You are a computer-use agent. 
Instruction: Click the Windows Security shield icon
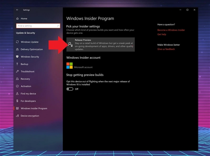coord(17,56)
